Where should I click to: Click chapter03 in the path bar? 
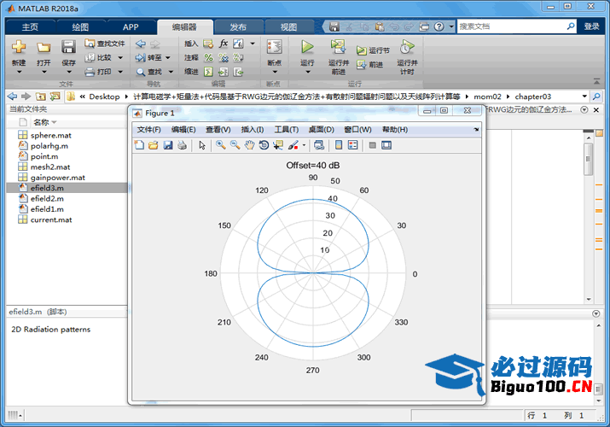pyautogui.click(x=533, y=97)
